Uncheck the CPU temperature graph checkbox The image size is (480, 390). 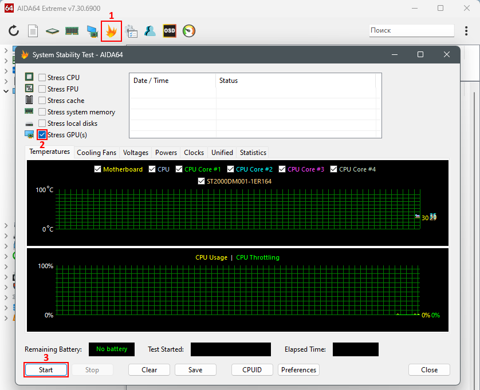click(152, 169)
